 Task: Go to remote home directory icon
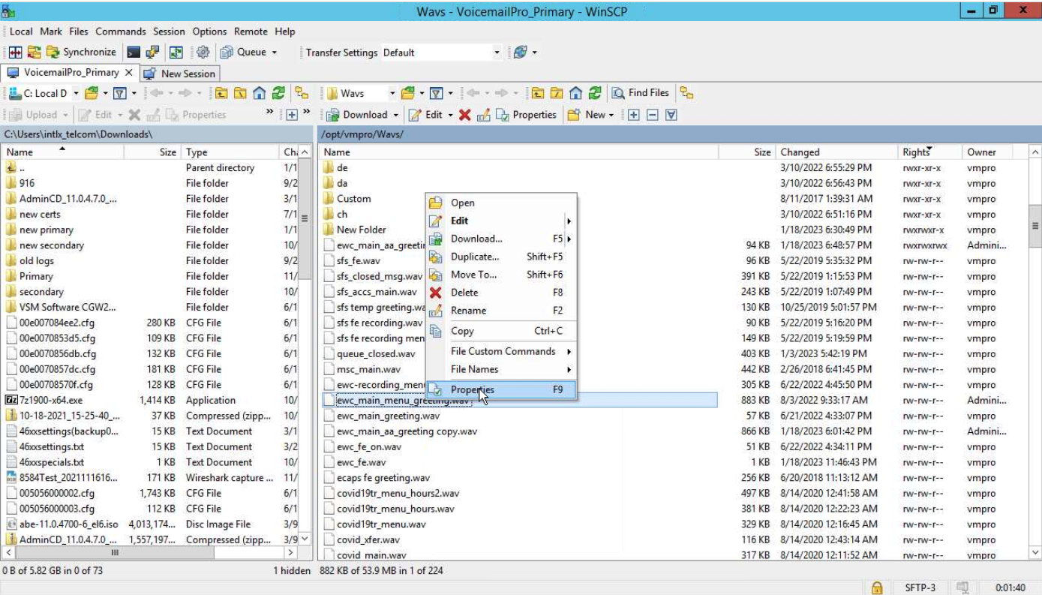(575, 93)
